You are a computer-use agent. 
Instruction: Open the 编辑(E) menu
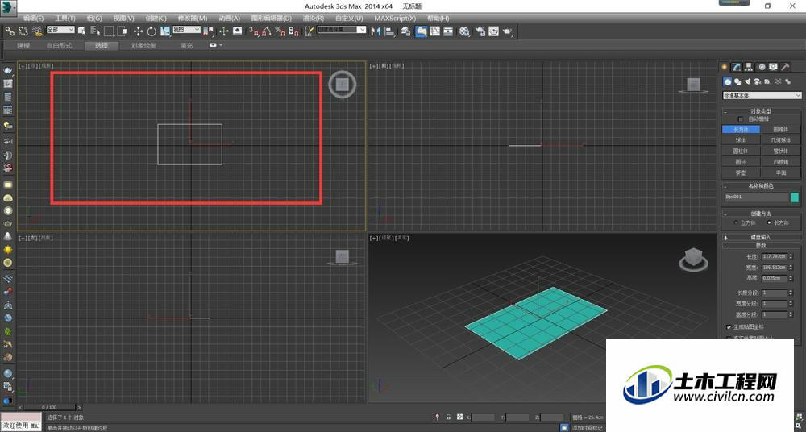[33, 18]
